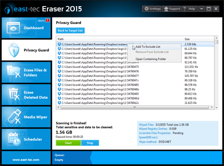Click the vertical scrollbar up arrow
Viewport: 224px width, 166px height.
click(216, 38)
